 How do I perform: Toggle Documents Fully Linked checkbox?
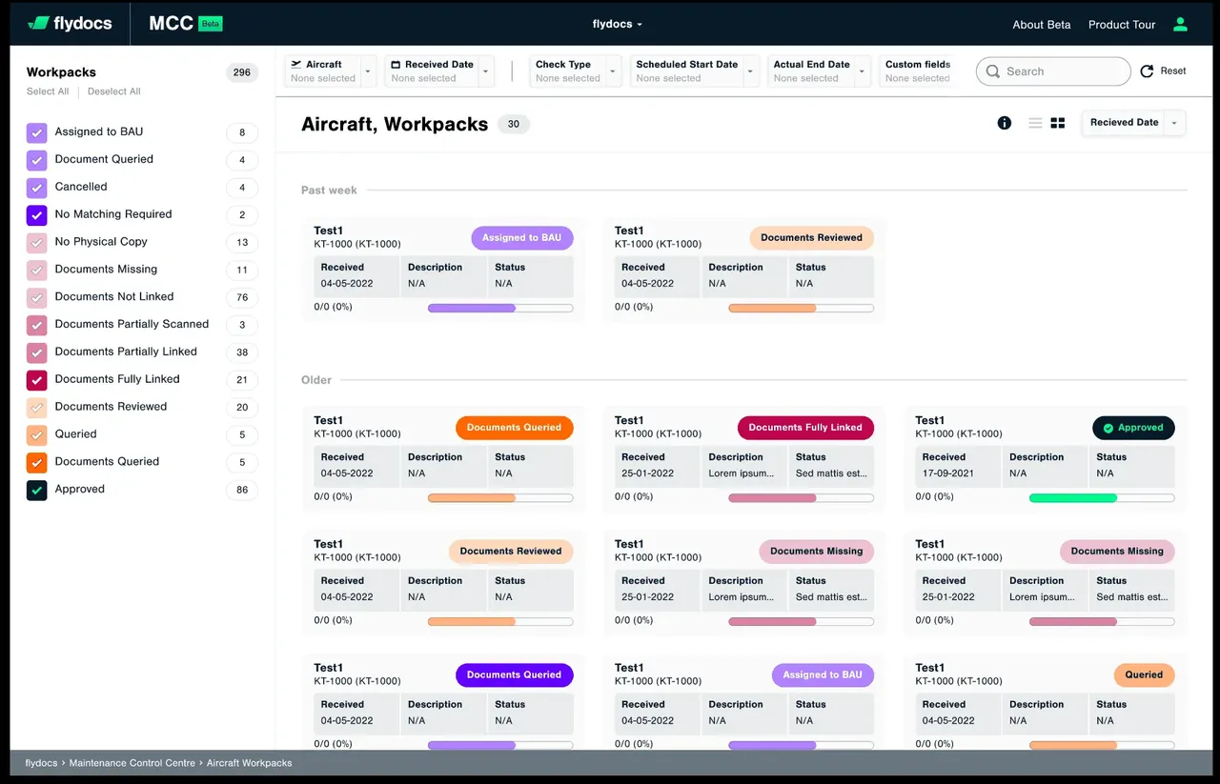(x=37, y=380)
